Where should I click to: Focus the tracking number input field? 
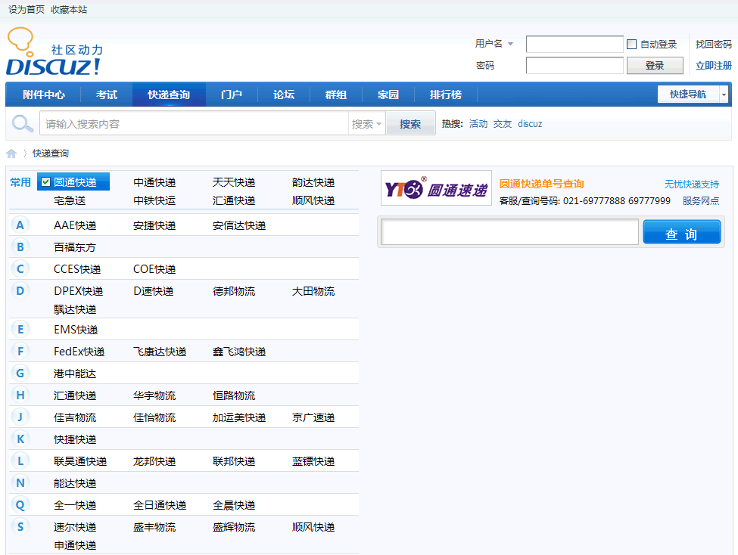(509, 232)
